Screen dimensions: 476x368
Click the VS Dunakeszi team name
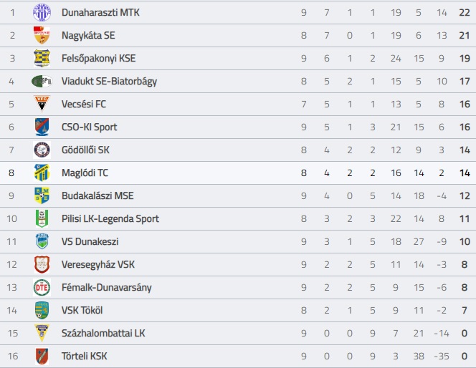coord(90,241)
